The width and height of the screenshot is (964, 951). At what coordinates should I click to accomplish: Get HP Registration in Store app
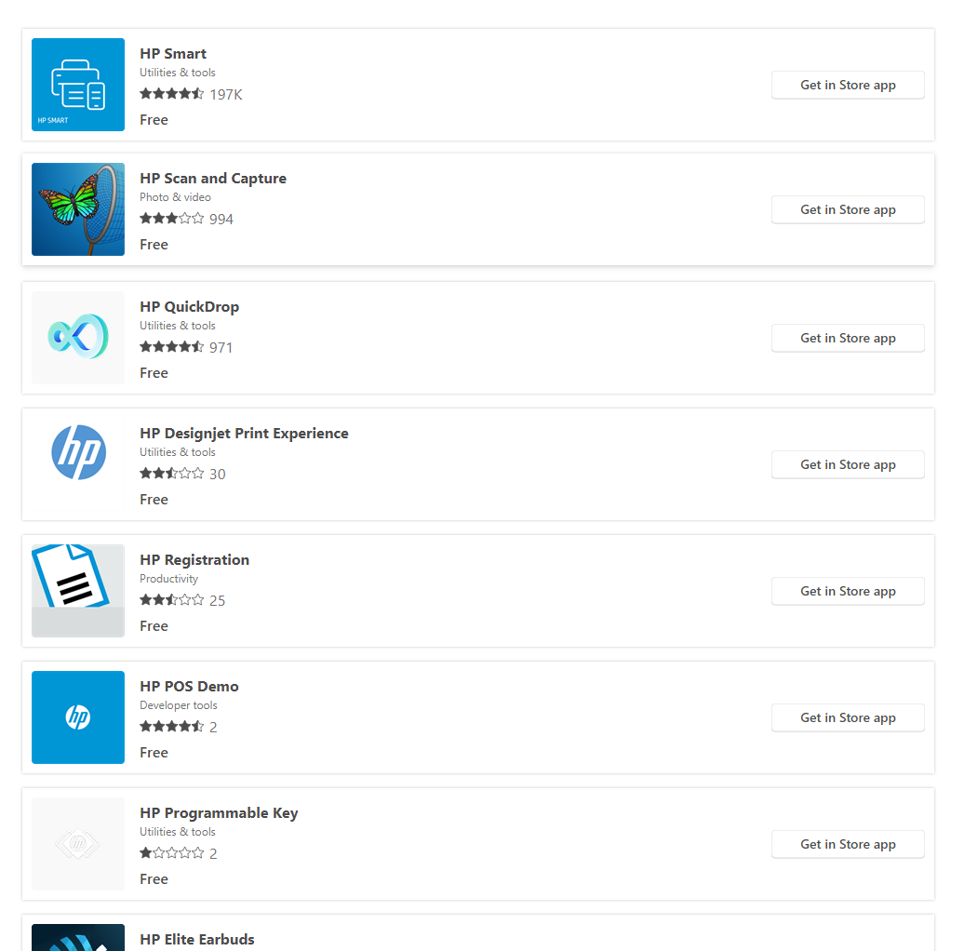click(848, 592)
